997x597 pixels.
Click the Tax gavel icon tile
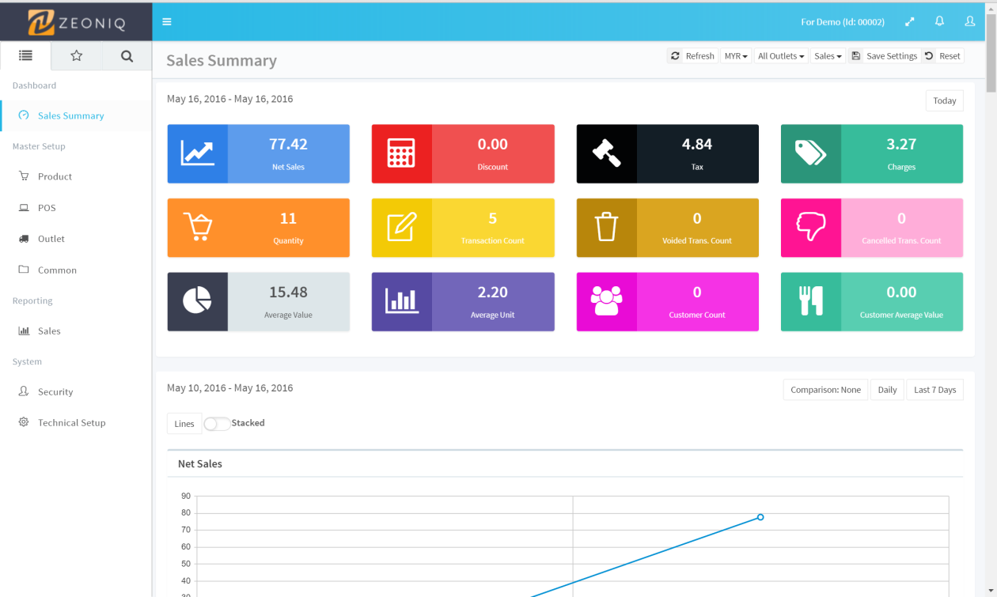tap(606, 153)
